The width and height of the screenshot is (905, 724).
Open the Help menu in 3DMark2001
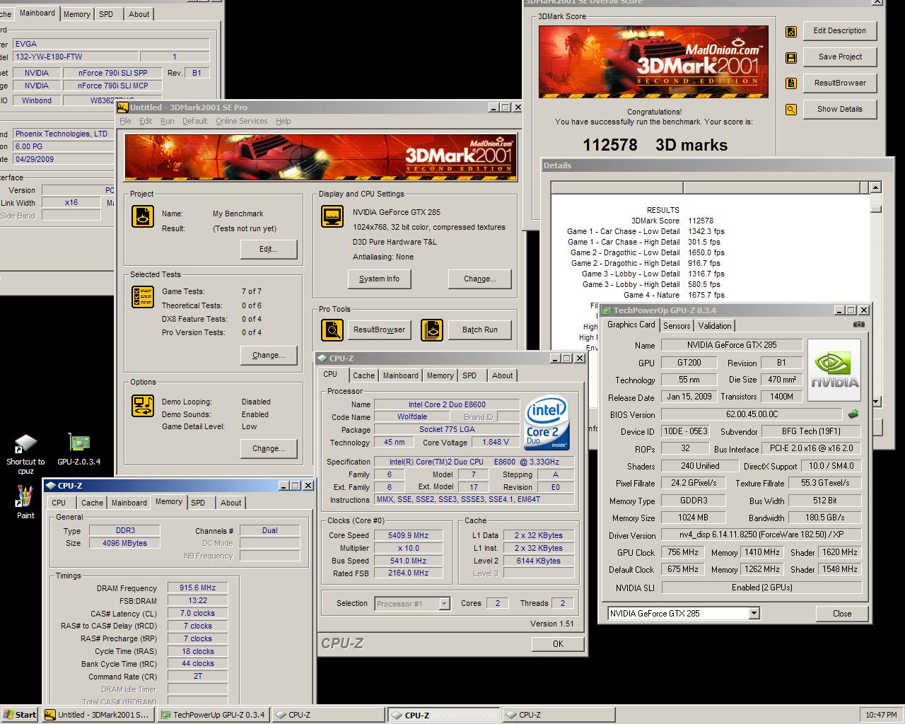[283, 121]
